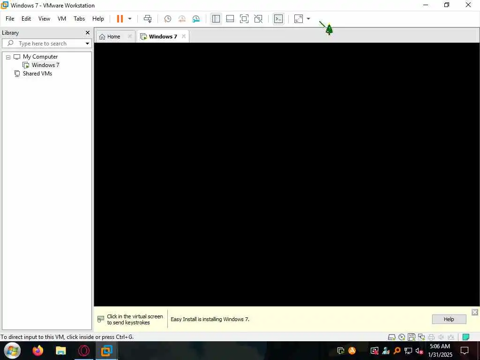
Task: Click the Help button in the install bar
Action: coord(449,319)
